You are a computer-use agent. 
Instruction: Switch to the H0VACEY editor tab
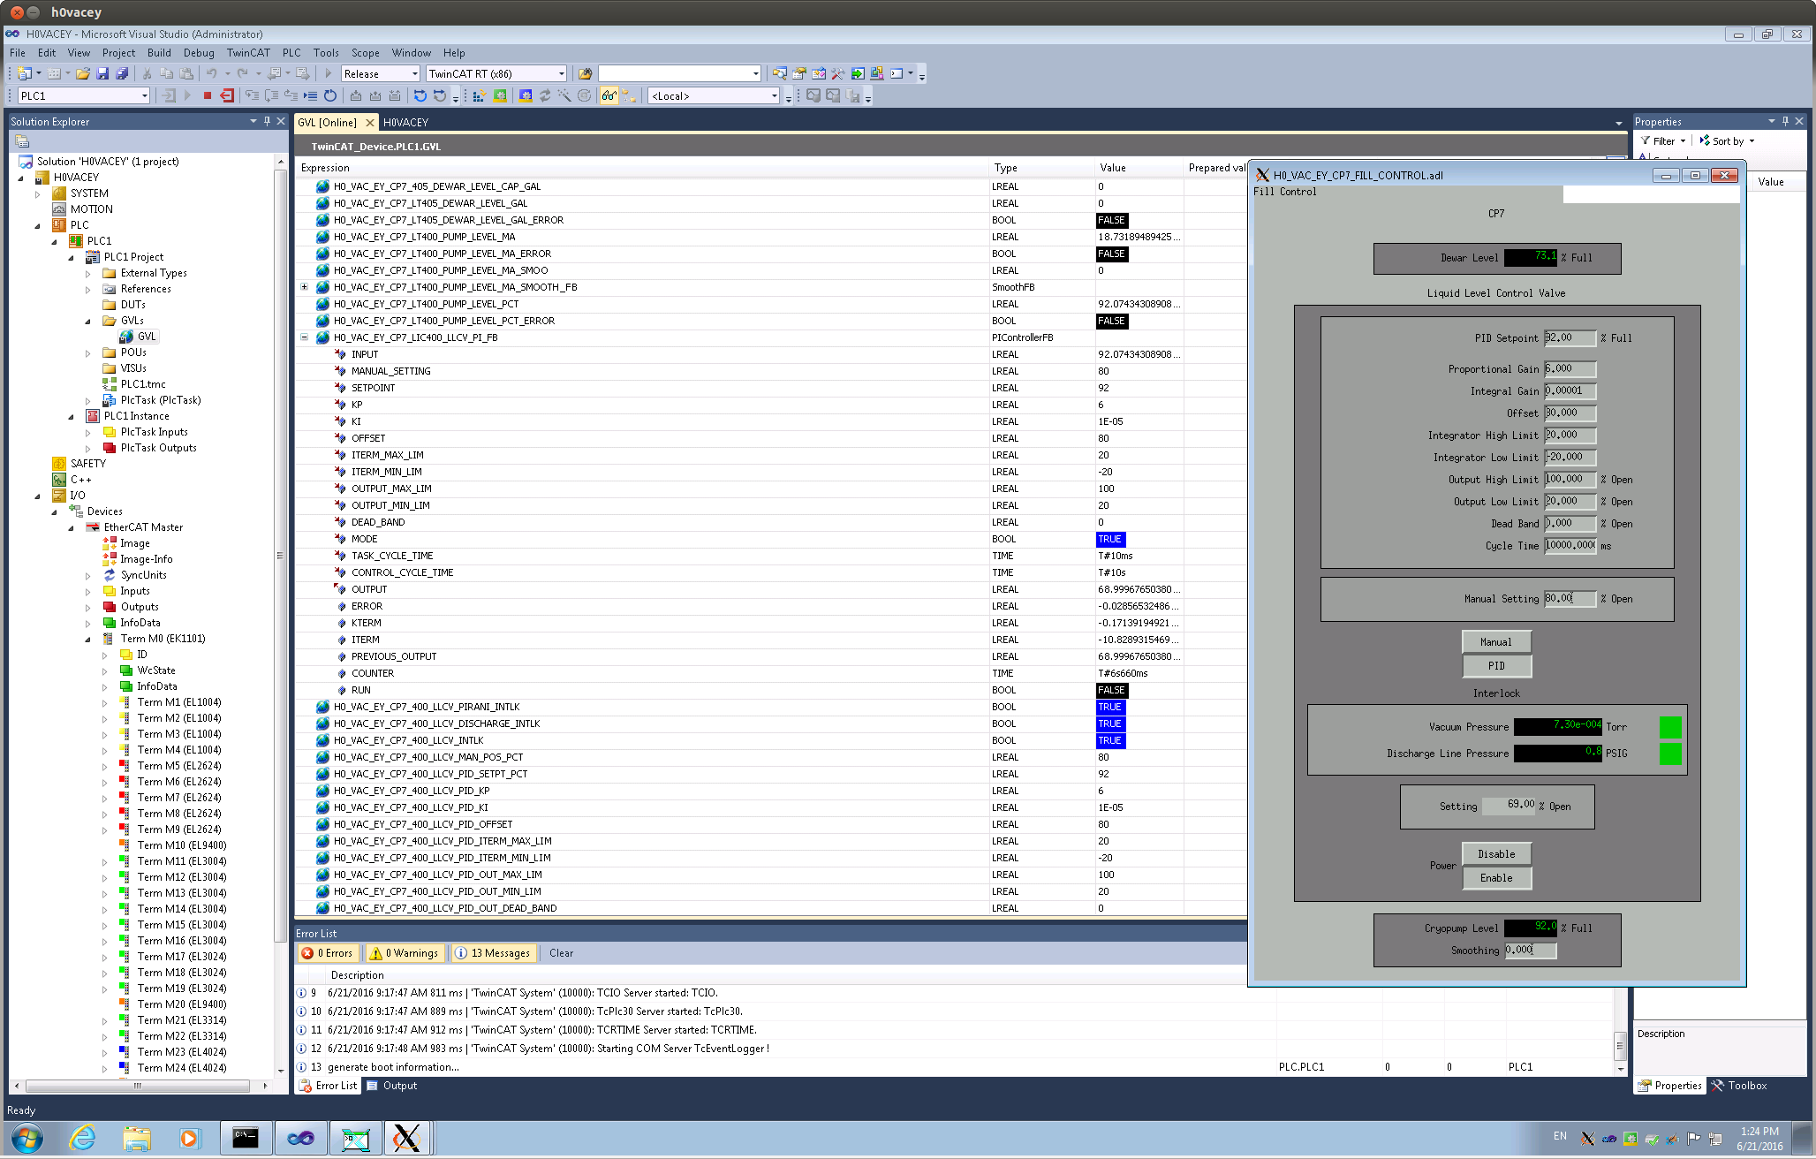click(405, 123)
